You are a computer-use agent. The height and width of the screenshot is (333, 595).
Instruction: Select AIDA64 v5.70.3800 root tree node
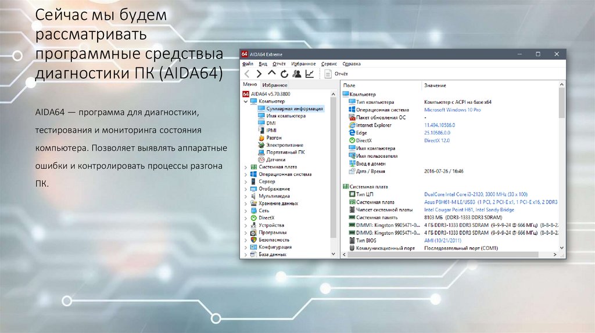click(271, 94)
